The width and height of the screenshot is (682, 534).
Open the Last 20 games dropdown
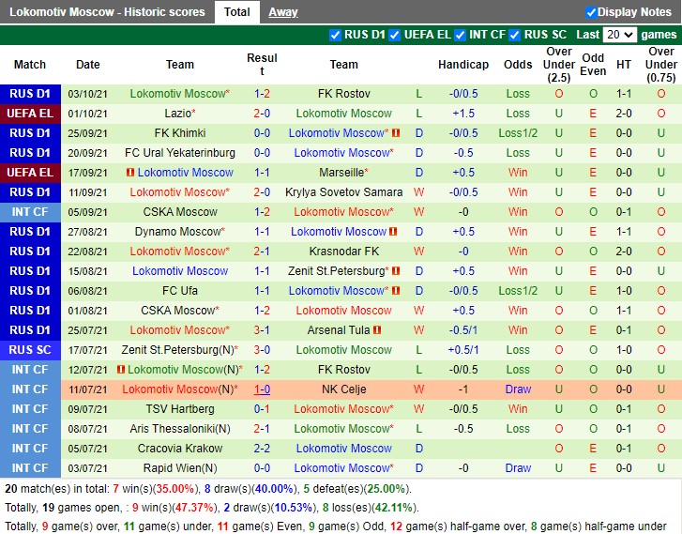620,35
